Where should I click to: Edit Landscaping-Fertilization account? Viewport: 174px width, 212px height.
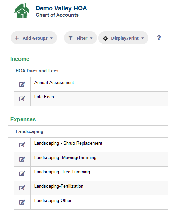tap(22, 188)
